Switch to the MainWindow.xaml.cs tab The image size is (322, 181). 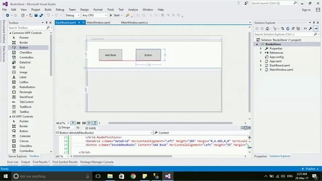[134, 23]
